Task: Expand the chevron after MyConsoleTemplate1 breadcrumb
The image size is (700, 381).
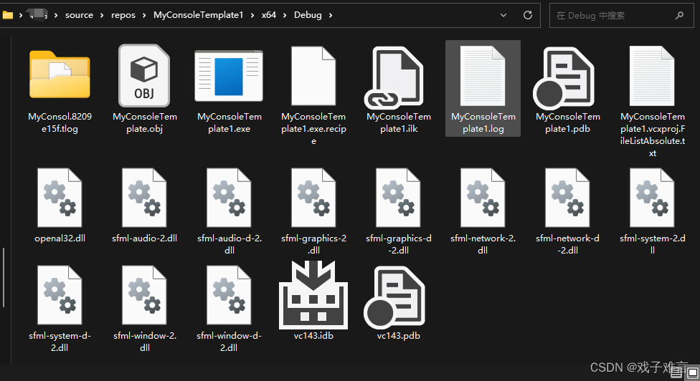Action: pos(252,16)
